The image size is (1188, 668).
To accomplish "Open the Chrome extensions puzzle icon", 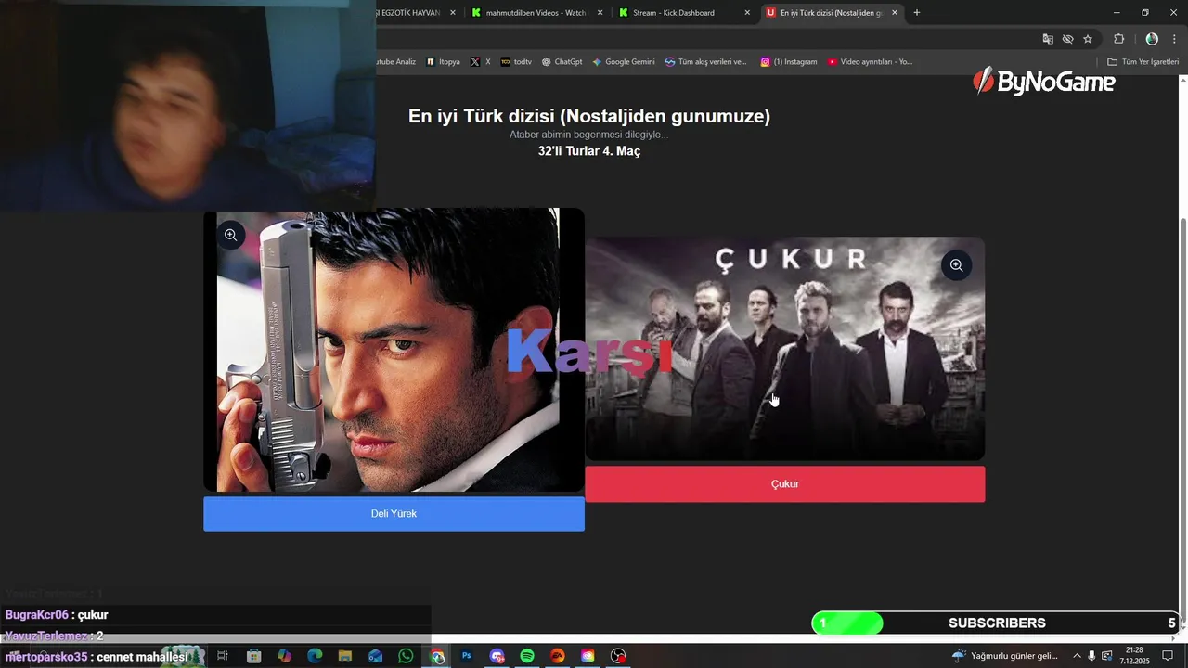I will [x=1118, y=39].
